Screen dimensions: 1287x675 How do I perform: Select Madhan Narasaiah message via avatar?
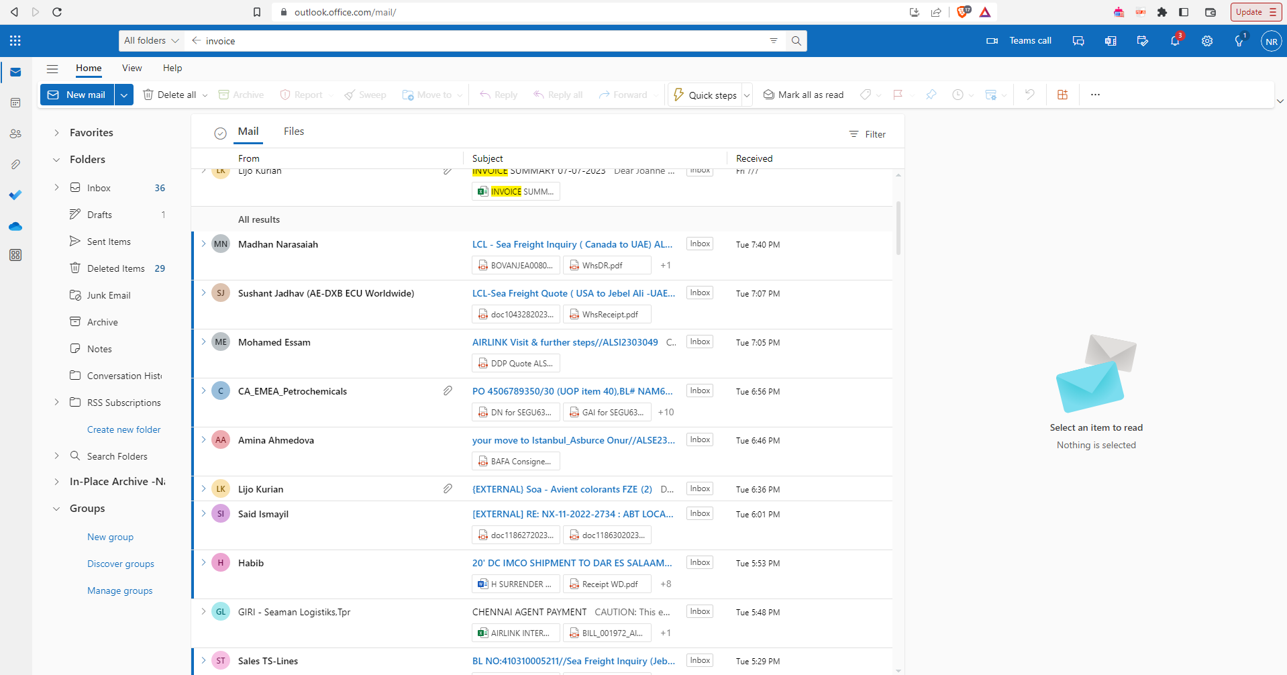point(221,244)
